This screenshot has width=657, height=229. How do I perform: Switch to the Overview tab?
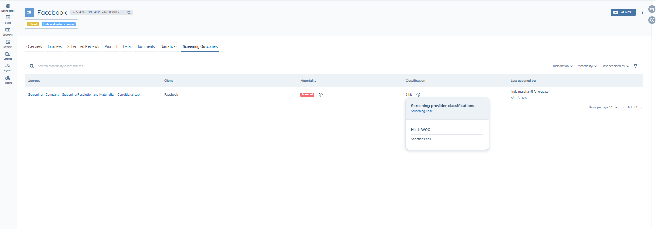point(34,47)
